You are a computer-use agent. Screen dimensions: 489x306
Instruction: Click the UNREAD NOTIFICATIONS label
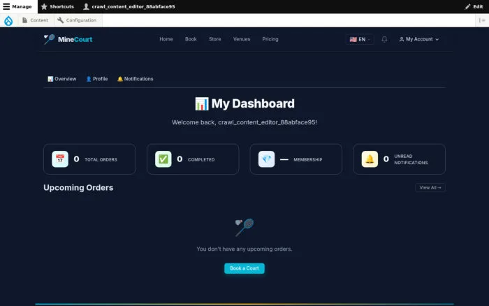coord(411,159)
